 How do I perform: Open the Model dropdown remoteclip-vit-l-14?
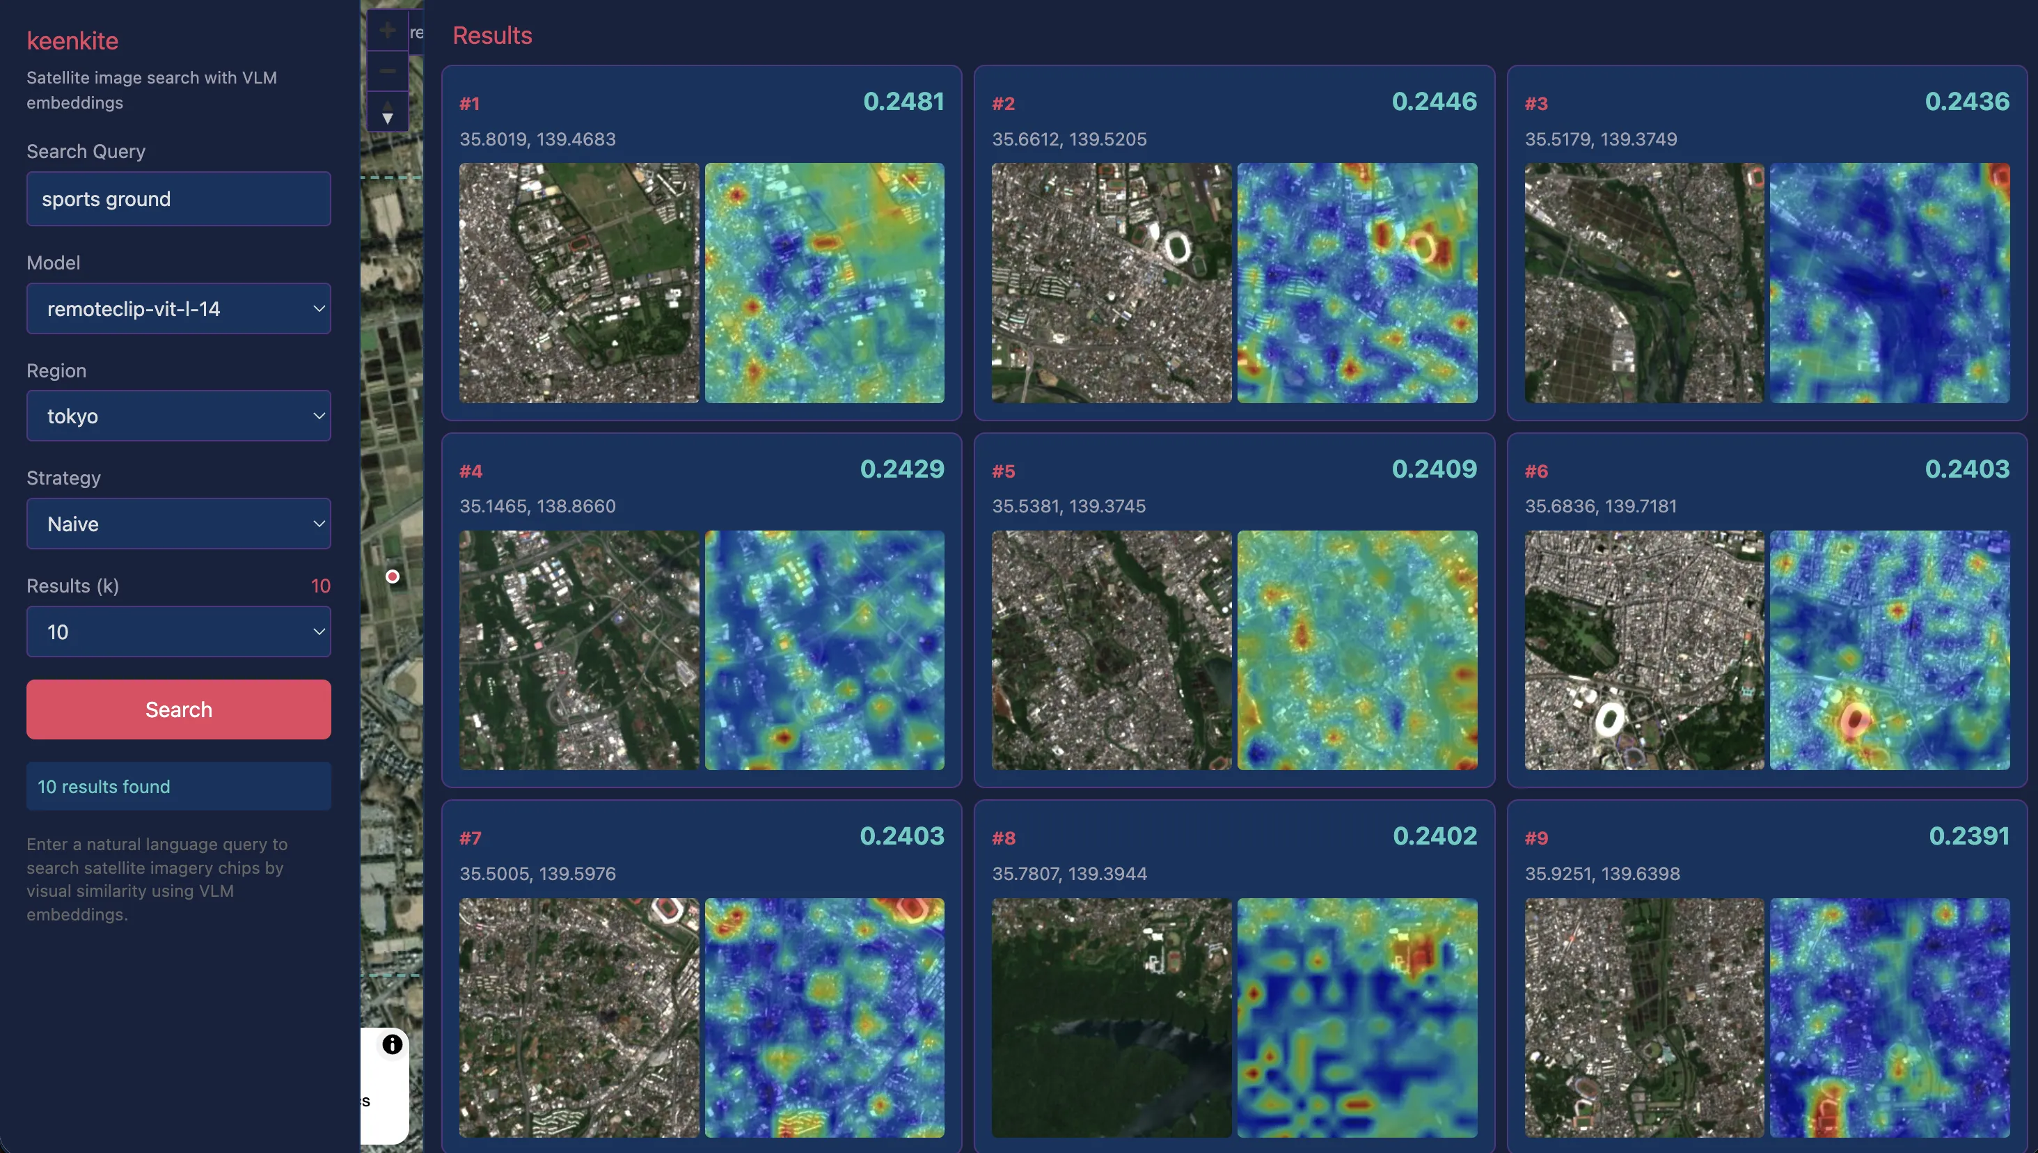pyautogui.click(x=179, y=309)
